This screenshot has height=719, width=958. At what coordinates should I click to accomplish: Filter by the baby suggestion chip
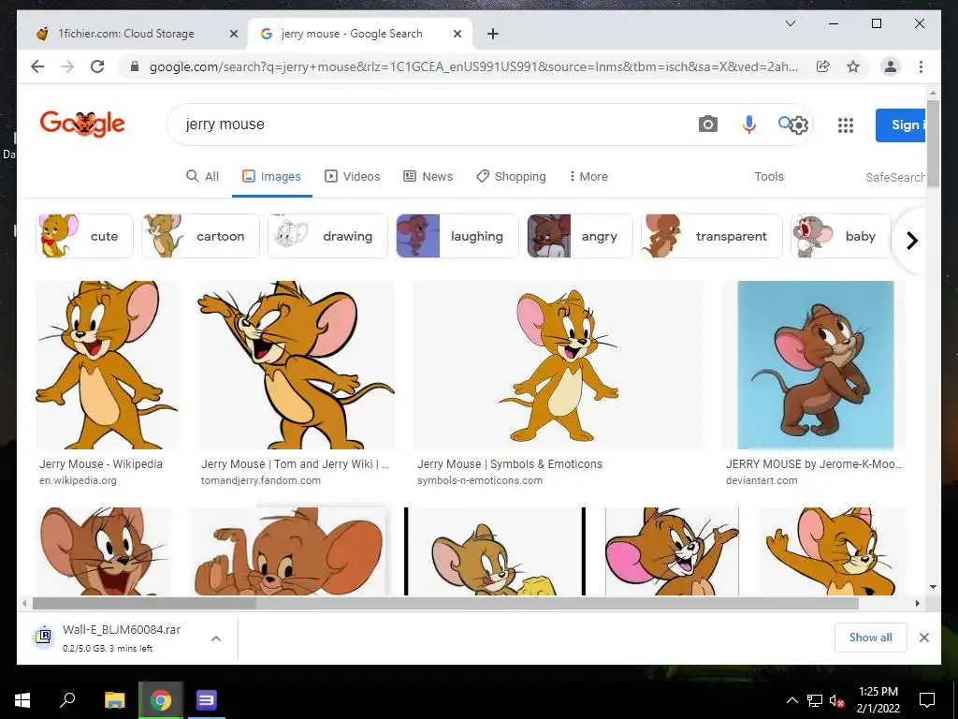841,236
